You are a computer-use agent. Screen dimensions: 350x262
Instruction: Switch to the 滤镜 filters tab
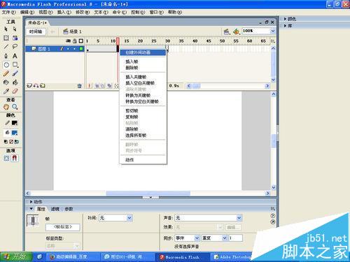[x=55, y=209]
